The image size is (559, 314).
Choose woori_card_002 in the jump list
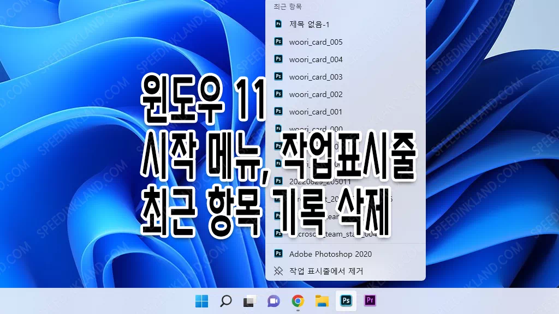[316, 94]
